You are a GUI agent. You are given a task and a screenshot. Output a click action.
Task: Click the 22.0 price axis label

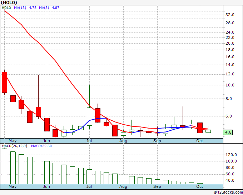230,37
